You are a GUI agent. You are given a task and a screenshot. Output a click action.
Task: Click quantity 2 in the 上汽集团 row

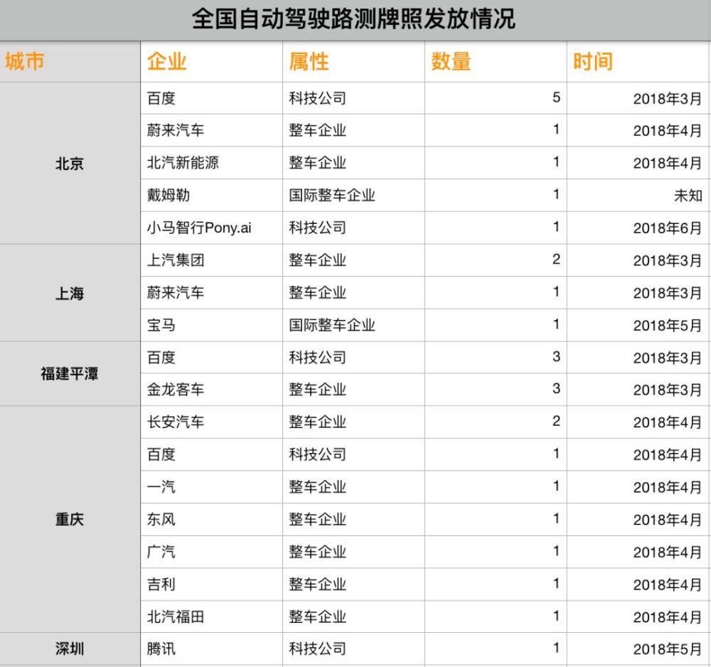pos(557,260)
